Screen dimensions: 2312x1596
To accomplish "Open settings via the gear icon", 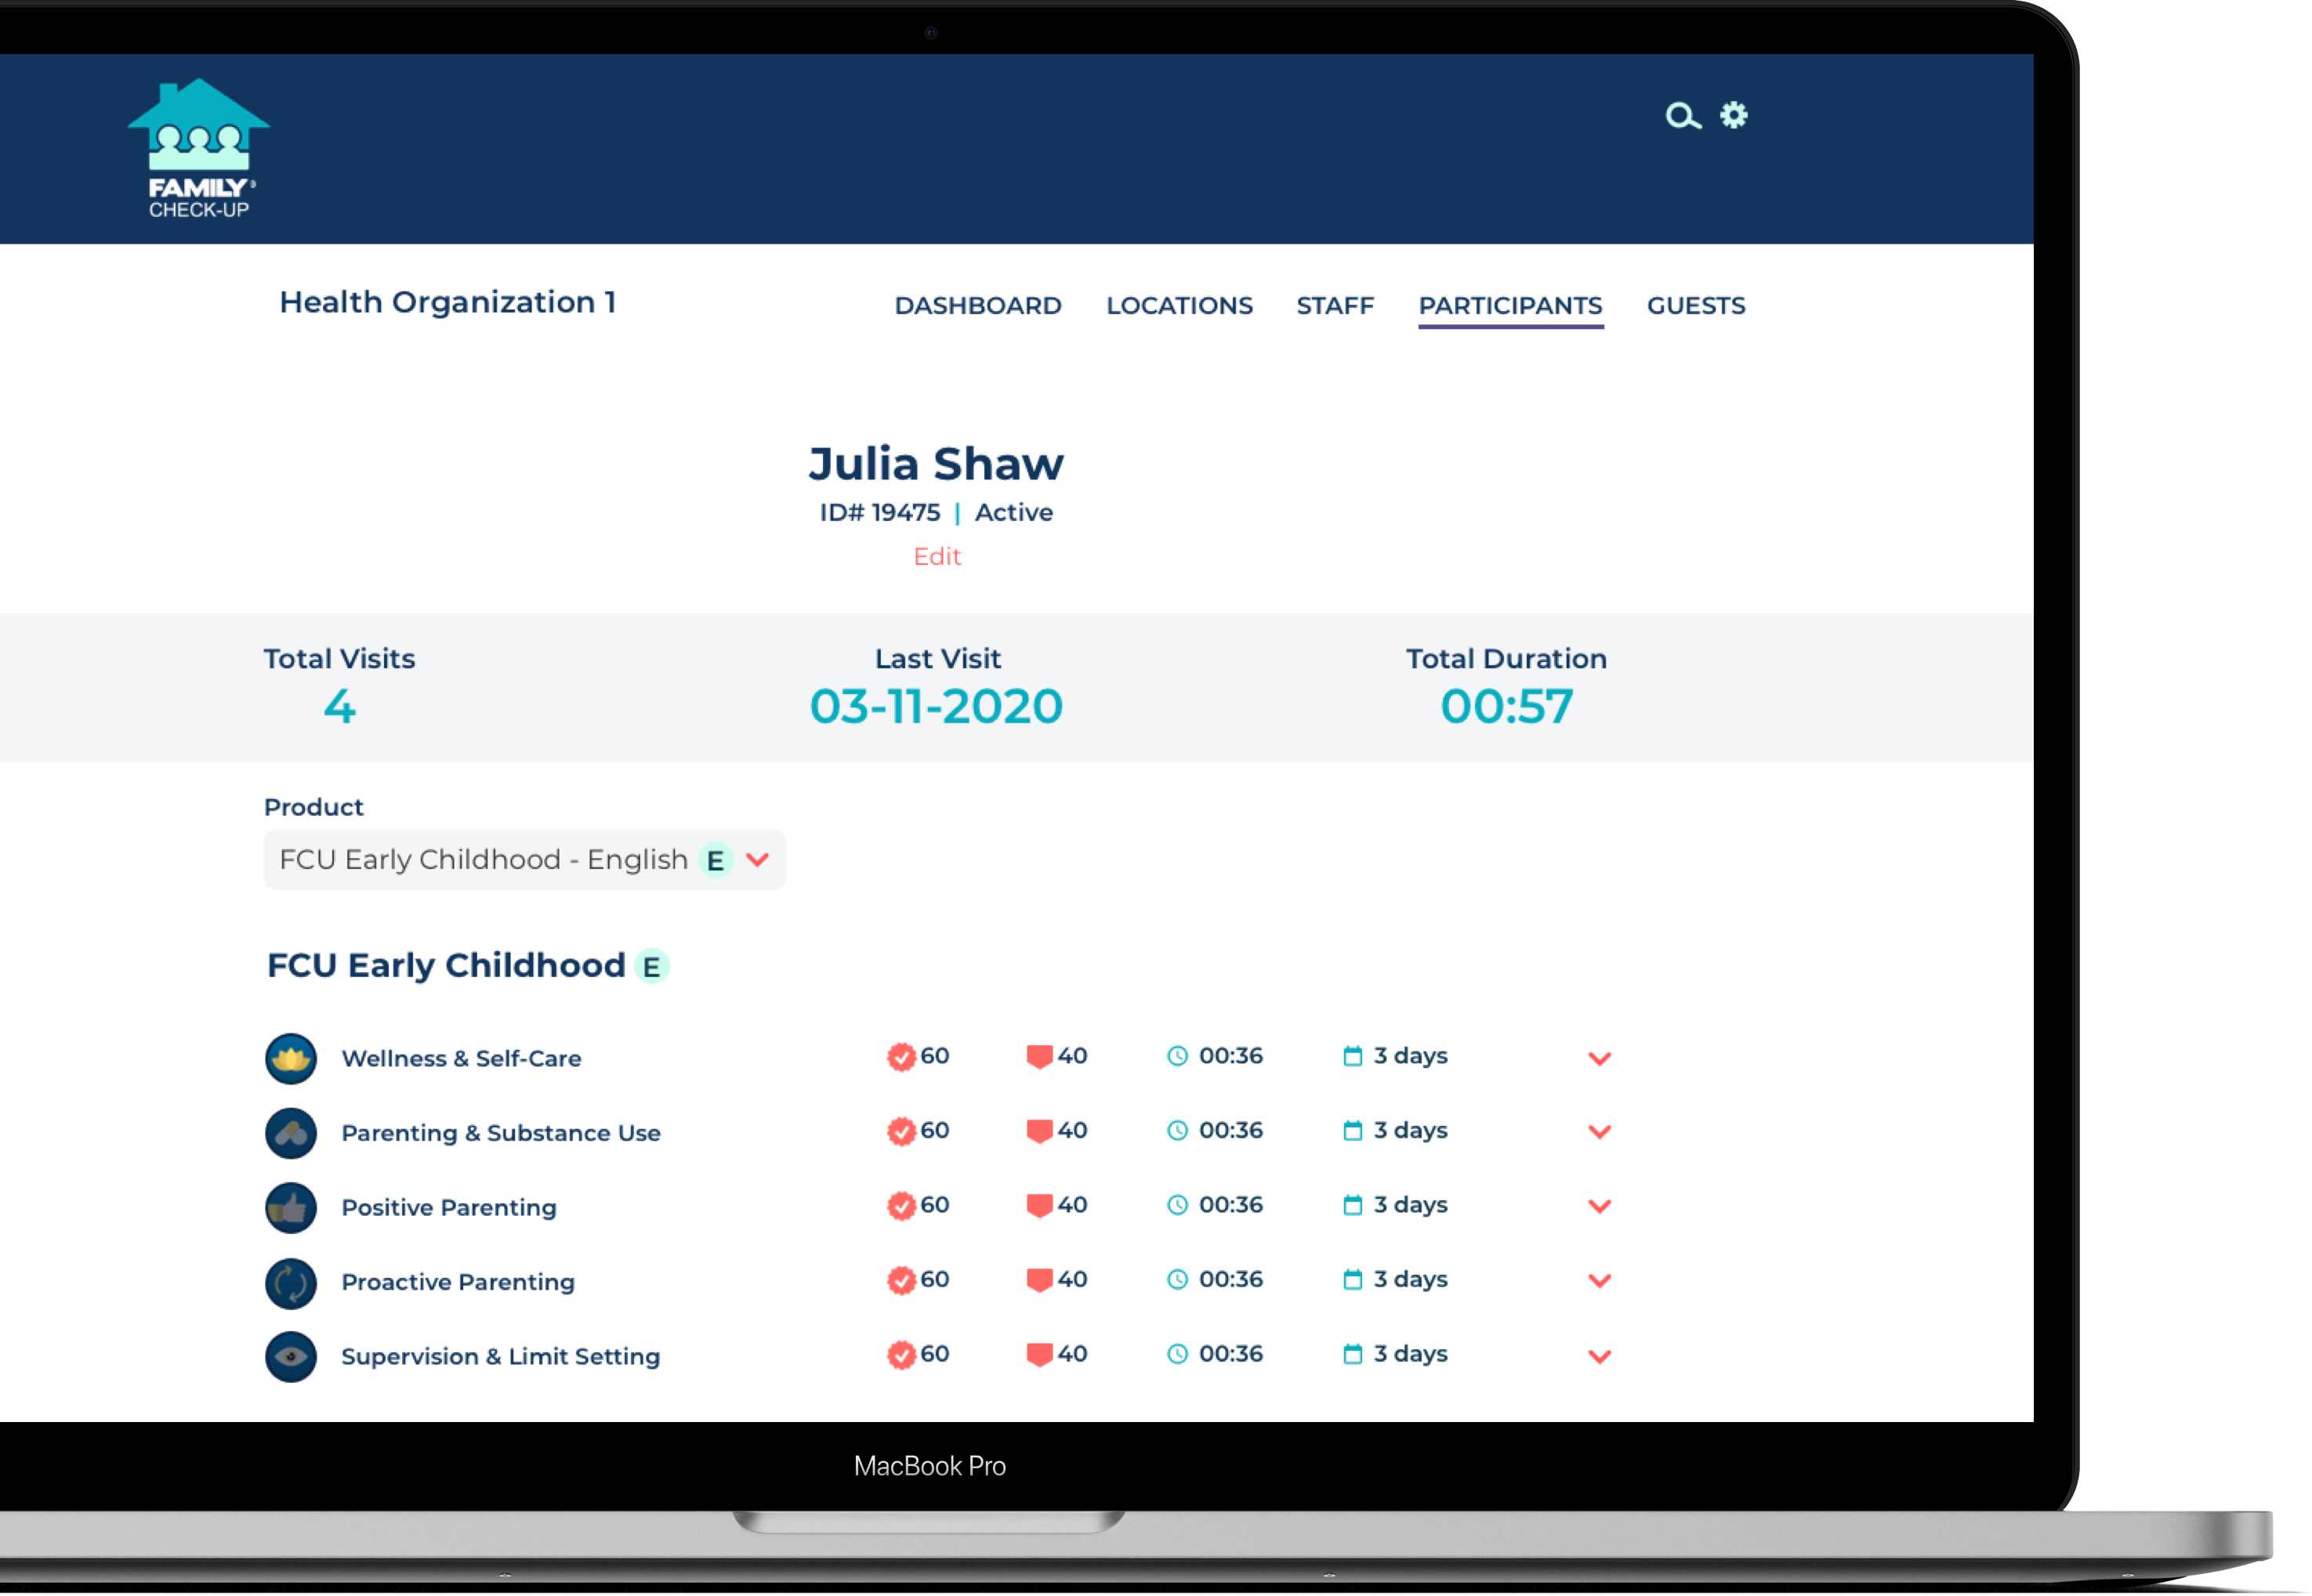I will click(1734, 115).
